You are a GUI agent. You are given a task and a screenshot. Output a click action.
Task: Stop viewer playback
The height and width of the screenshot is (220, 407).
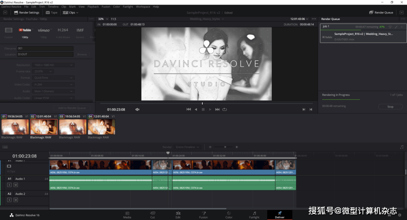203,109
